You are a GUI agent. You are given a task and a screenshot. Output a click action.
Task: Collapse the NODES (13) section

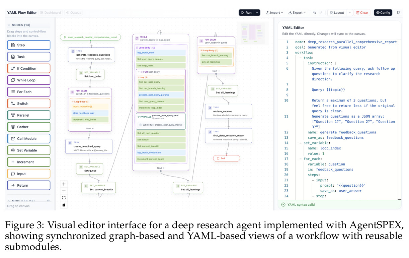[x=9, y=25]
